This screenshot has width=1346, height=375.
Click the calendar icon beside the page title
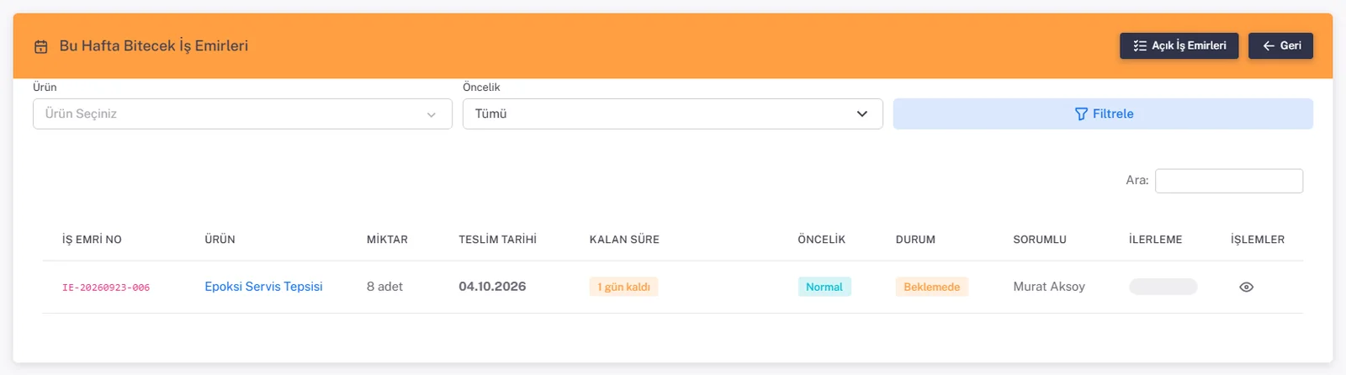pos(40,47)
